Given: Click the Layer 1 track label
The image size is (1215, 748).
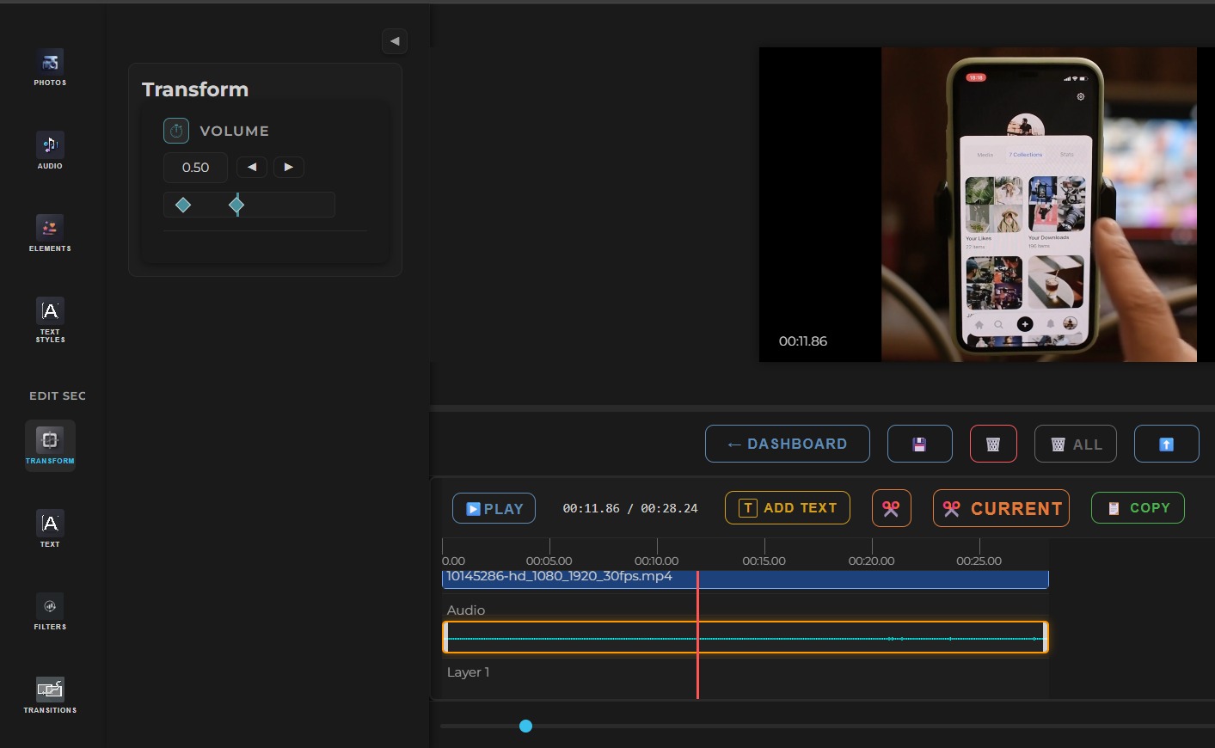Looking at the screenshot, I should 468,672.
